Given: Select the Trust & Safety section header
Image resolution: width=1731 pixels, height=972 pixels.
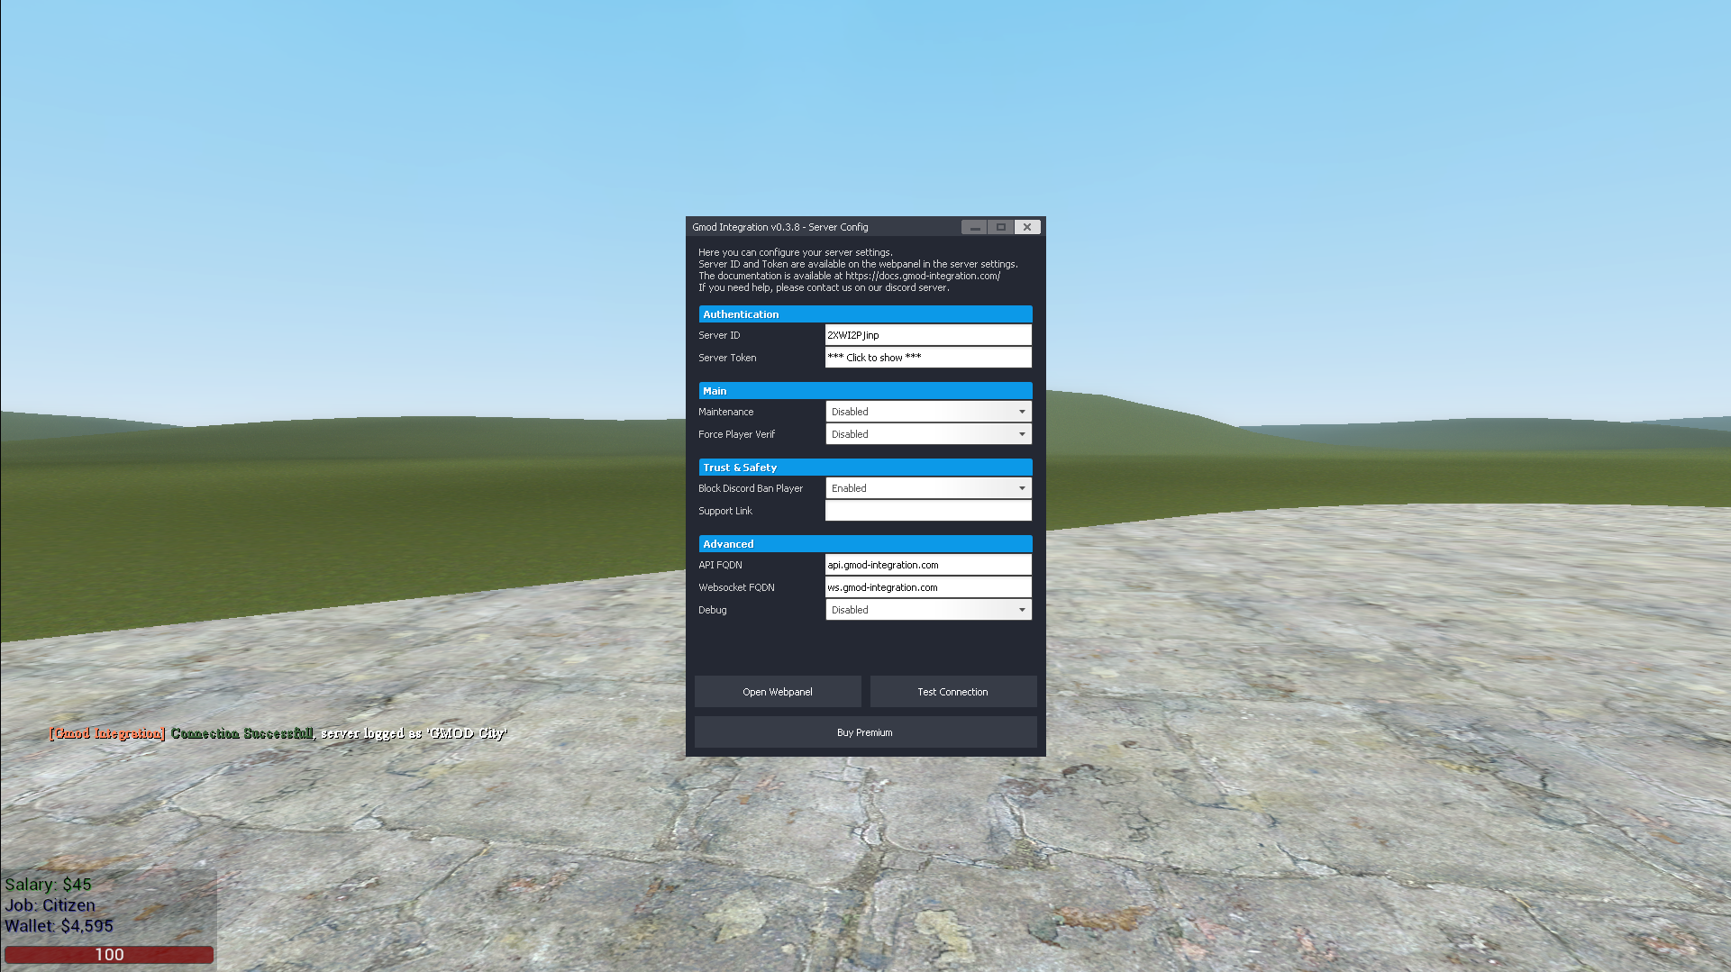Looking at the screenshot, I should click(864, 468).
